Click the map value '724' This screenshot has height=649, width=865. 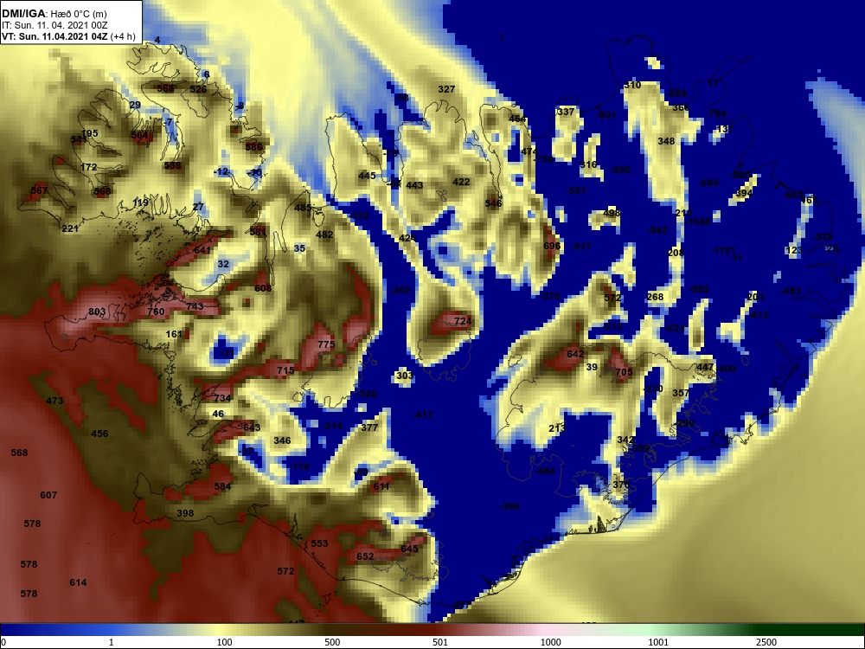coord(463,321)
